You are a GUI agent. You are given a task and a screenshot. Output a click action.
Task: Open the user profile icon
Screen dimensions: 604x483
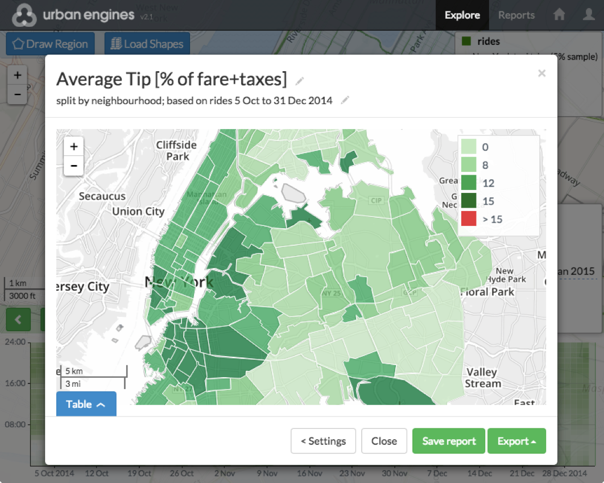(589, 15)
